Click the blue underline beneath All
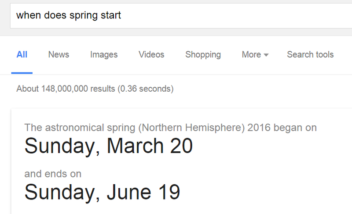This screenshot has height=214, width=352. point(22,72)
